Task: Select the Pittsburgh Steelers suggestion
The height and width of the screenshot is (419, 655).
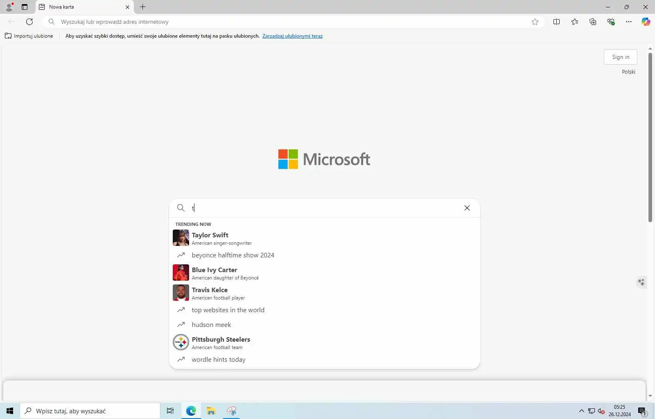Action: [324, 342]
